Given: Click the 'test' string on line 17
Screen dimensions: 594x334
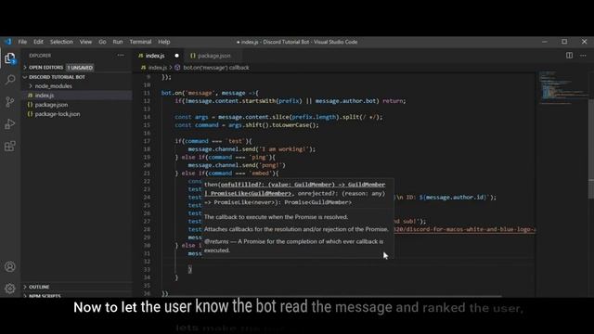Looking at the screenshot, I should [x=235, y=141].
